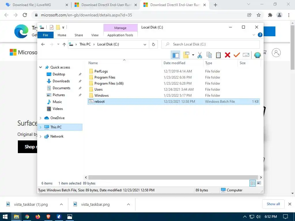The width and height of the screenshot is (295, 221).
Task: Click the drive icon in Explorer title bar
Action: coord(42,27)
